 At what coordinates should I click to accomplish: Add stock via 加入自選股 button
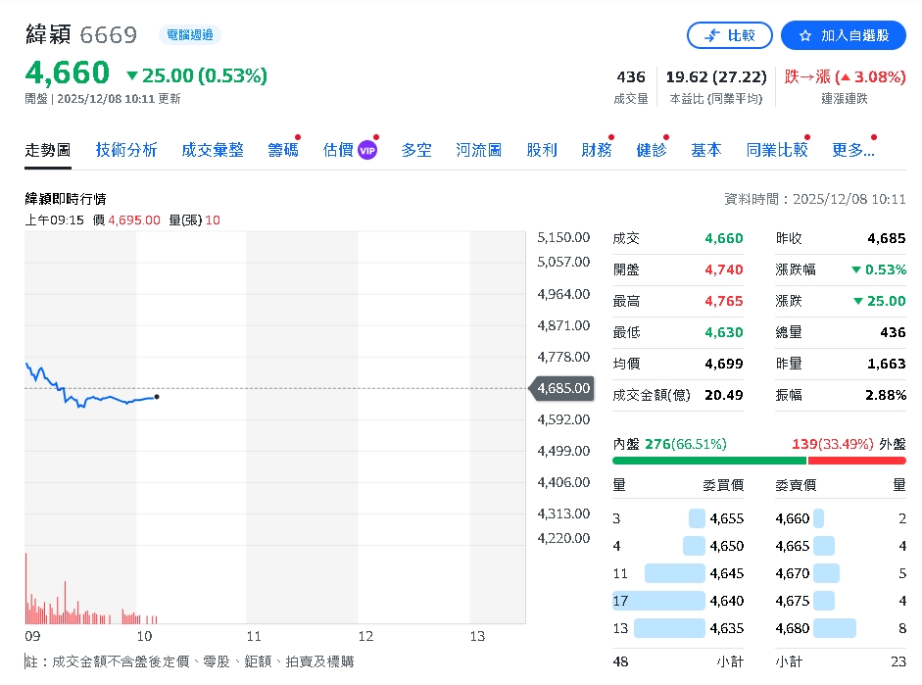pyautogui.click(x=844, y=35)
